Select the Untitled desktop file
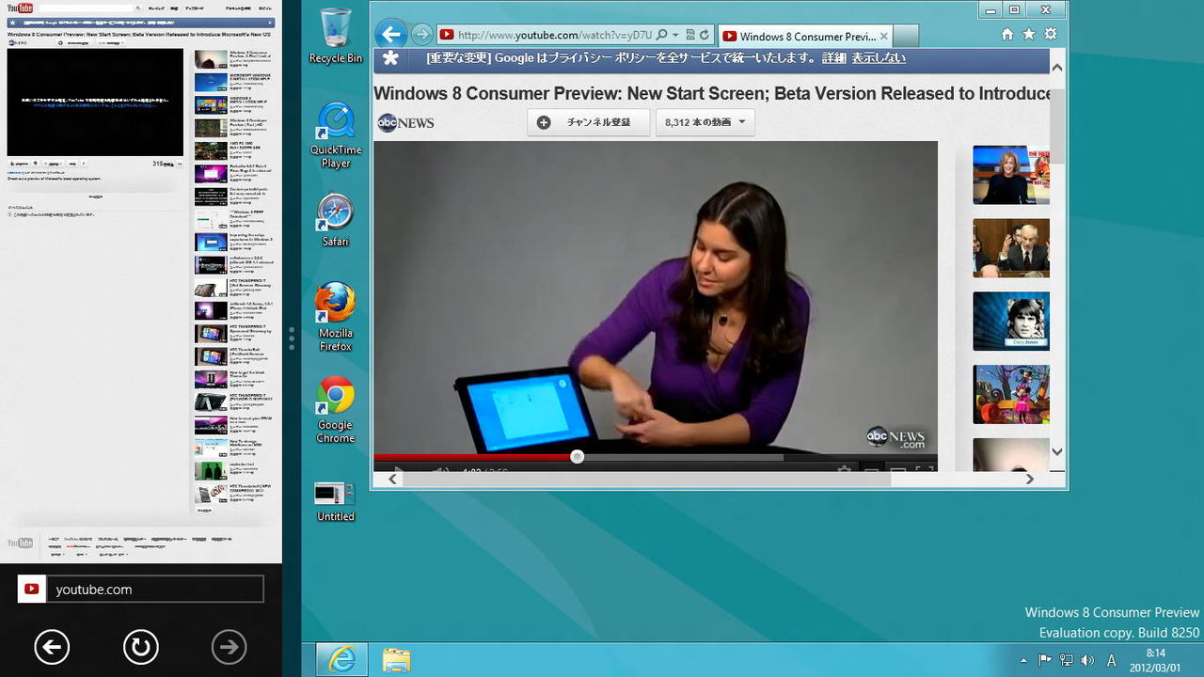This screenshot has width=1204, height=677. pyautogui.click(x=336, y=501)
